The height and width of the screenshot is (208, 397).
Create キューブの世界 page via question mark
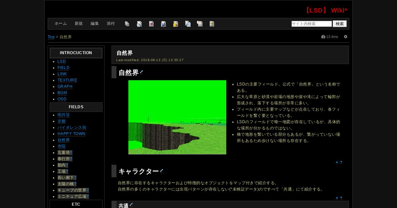tap(88, 190)
